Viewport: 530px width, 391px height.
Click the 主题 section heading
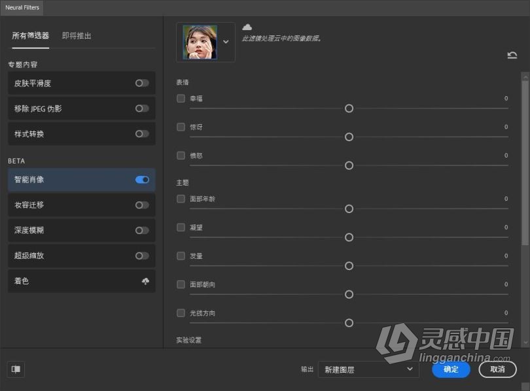tap(183, 182)
